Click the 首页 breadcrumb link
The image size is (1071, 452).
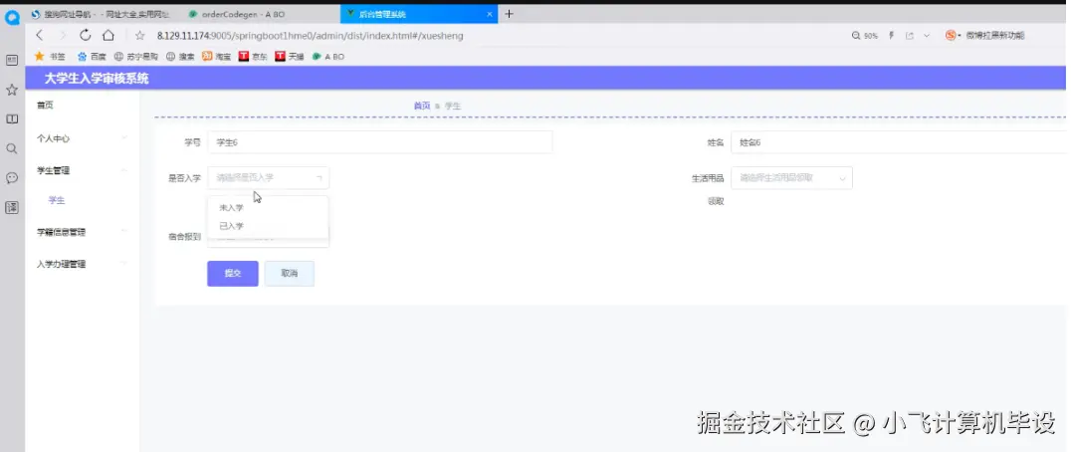[x=421, y=106]
